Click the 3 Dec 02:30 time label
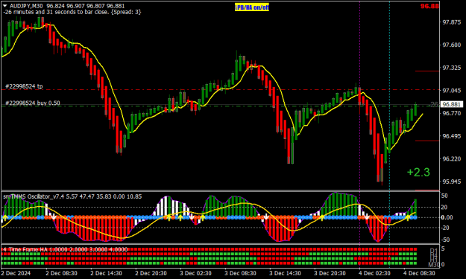 coord(195,273)
